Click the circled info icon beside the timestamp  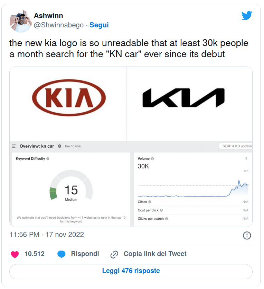click(247, 235)
